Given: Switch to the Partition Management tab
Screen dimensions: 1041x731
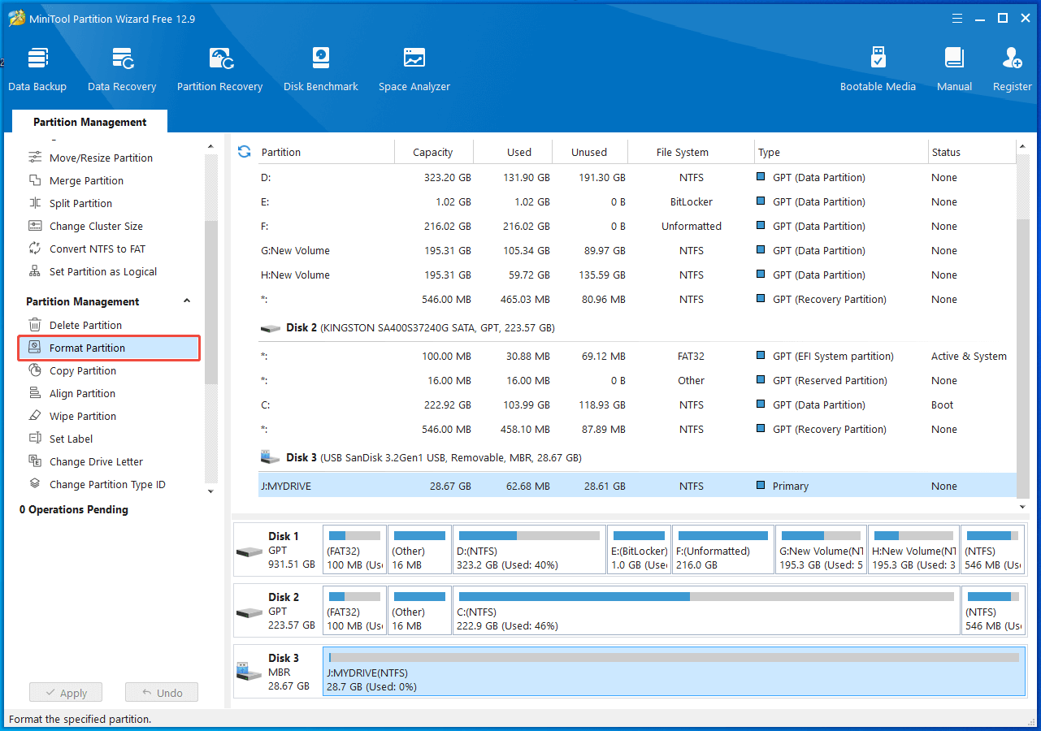Looking at the screenshot, I should (x=89, y=122).
